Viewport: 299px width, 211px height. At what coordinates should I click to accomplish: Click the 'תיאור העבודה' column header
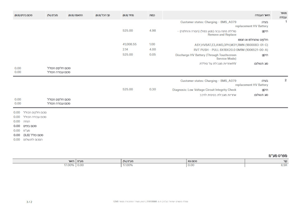pyautogui.click(x=262, y=15)
